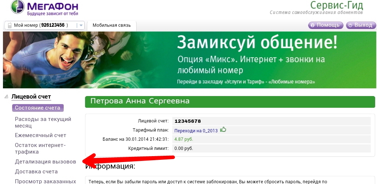Open Остаток интернет-трафика section
The width and height of the screenshot is (377, 184).
40,148
